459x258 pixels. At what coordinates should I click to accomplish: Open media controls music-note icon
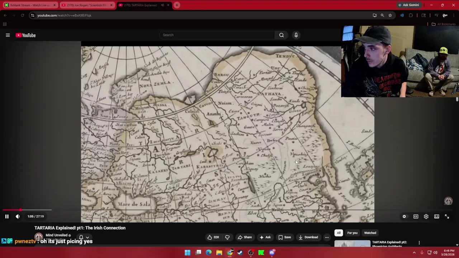click(x=436, y=15)
